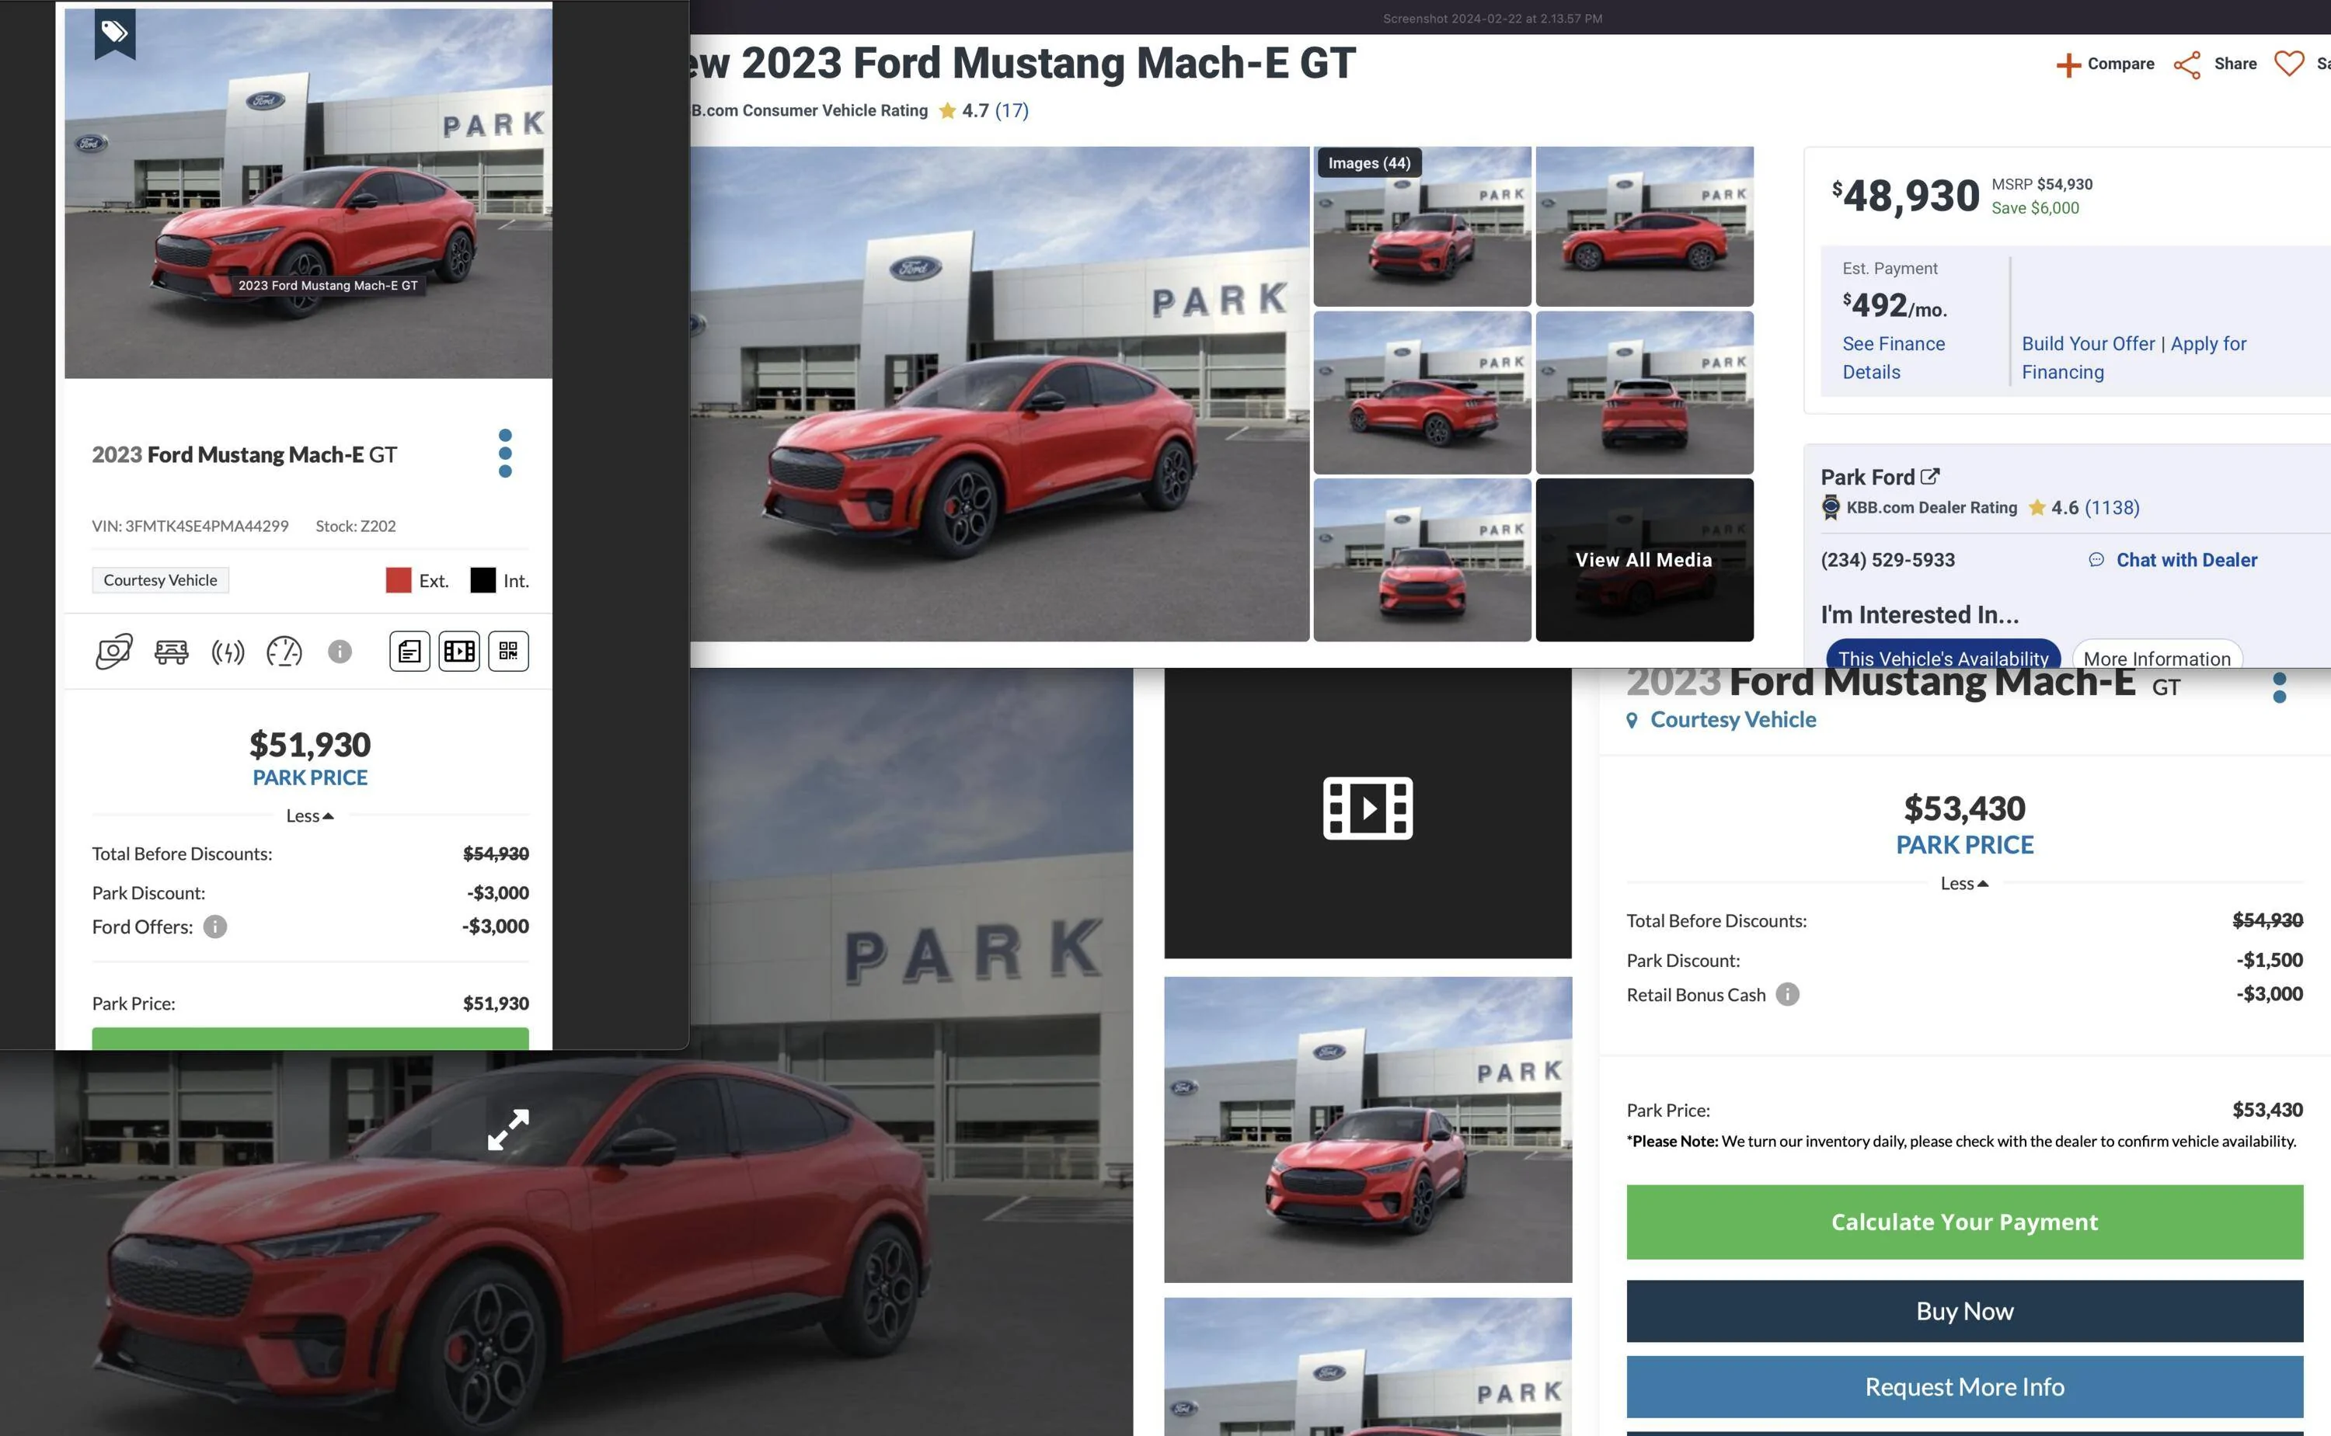
Task: Click the VIN: 3FMTK4SE4PMA44299 text
Action: (x=190, y=526)
